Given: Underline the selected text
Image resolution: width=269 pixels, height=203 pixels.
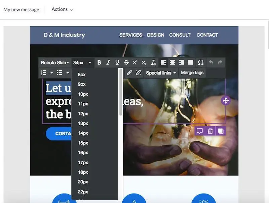Looking at the screenshot, I should pos(117,62).
